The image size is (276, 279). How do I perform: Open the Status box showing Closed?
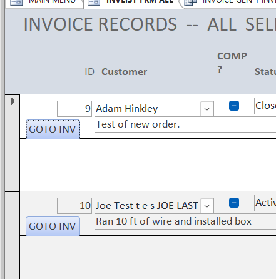265,106
